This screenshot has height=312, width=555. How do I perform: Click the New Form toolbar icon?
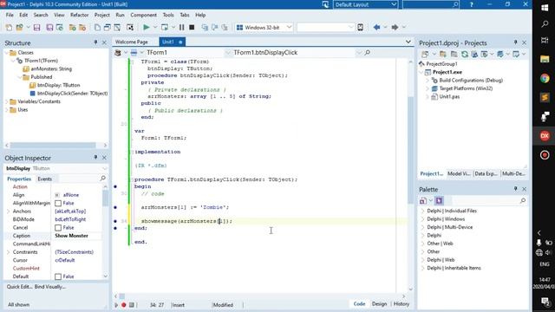tap(130, 27)
